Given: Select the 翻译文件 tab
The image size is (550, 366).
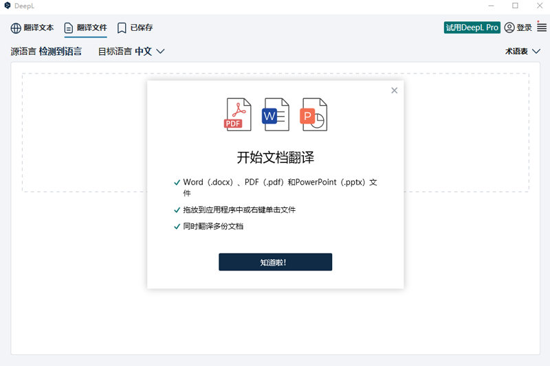Looking at the screenshot, I should [85, 27].
